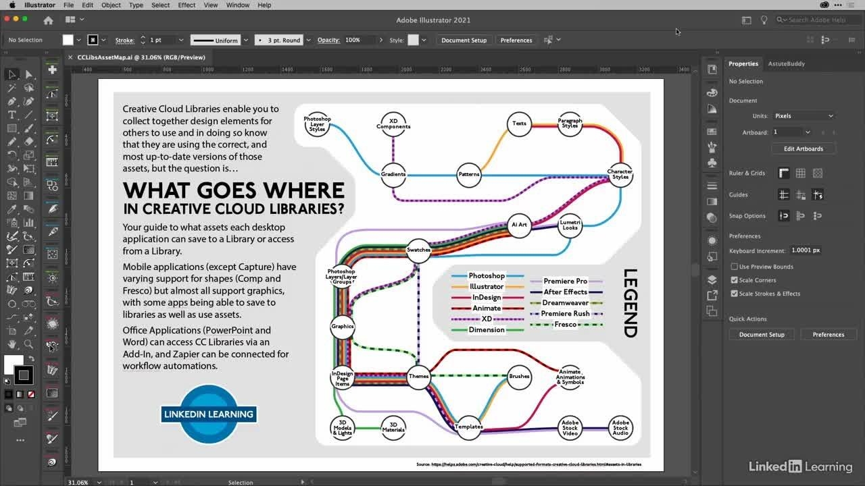Open the Asset Export panel icon
The height and width of the screenshot is (486, 865).
[712, 296]
